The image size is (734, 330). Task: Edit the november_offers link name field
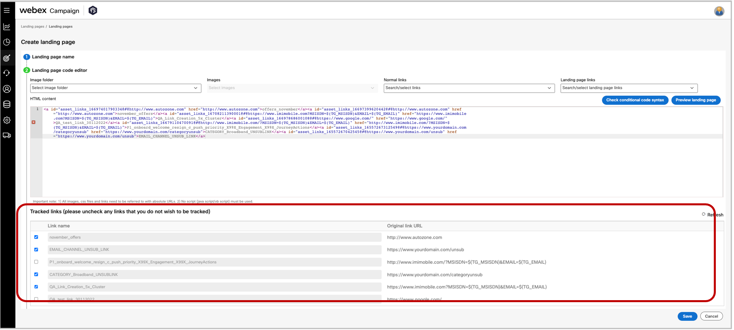(x=215, y=237)
